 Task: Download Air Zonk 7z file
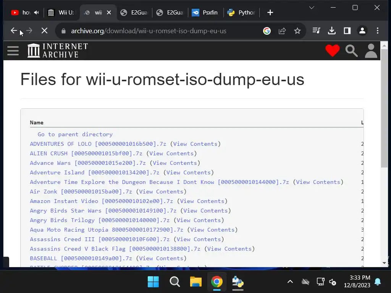click(81, 192)
